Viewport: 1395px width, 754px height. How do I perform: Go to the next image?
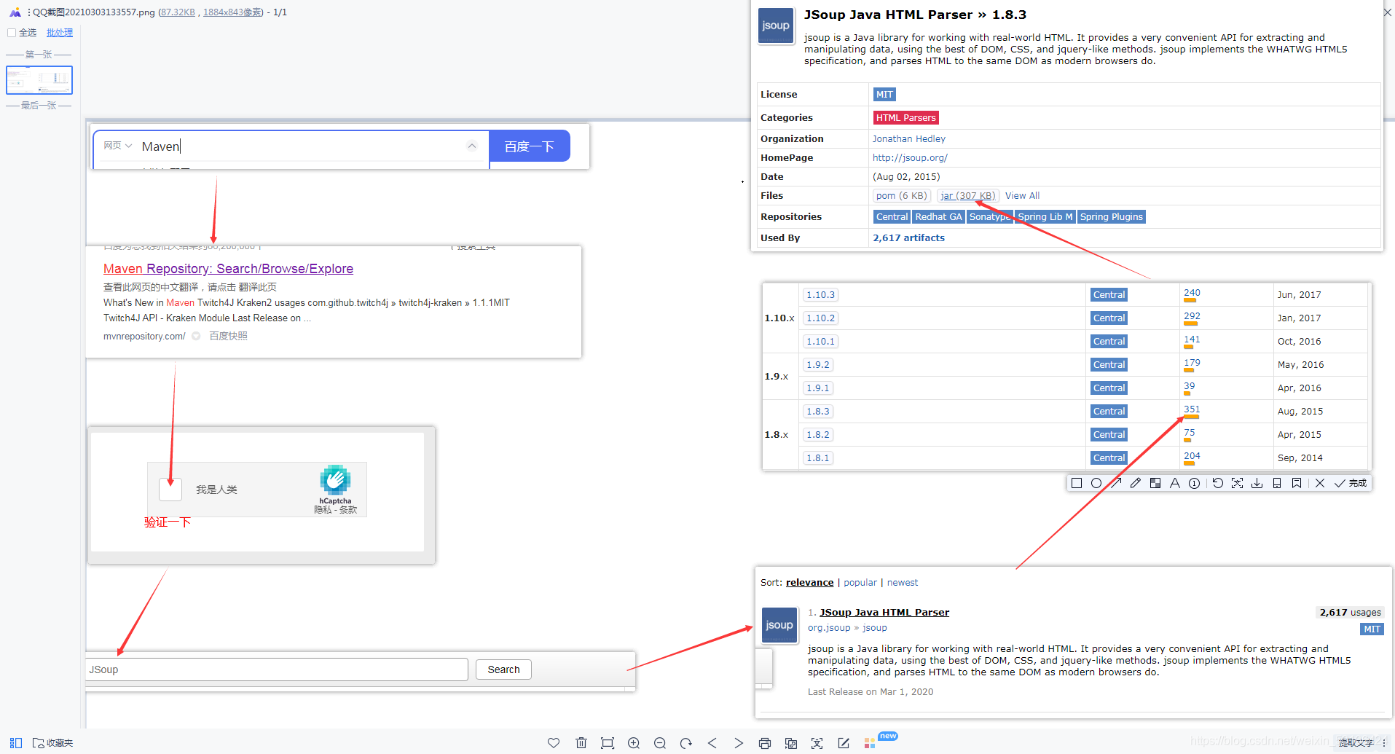739,743
